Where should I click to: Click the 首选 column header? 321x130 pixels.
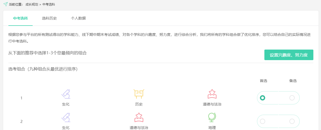click(263, 81)
